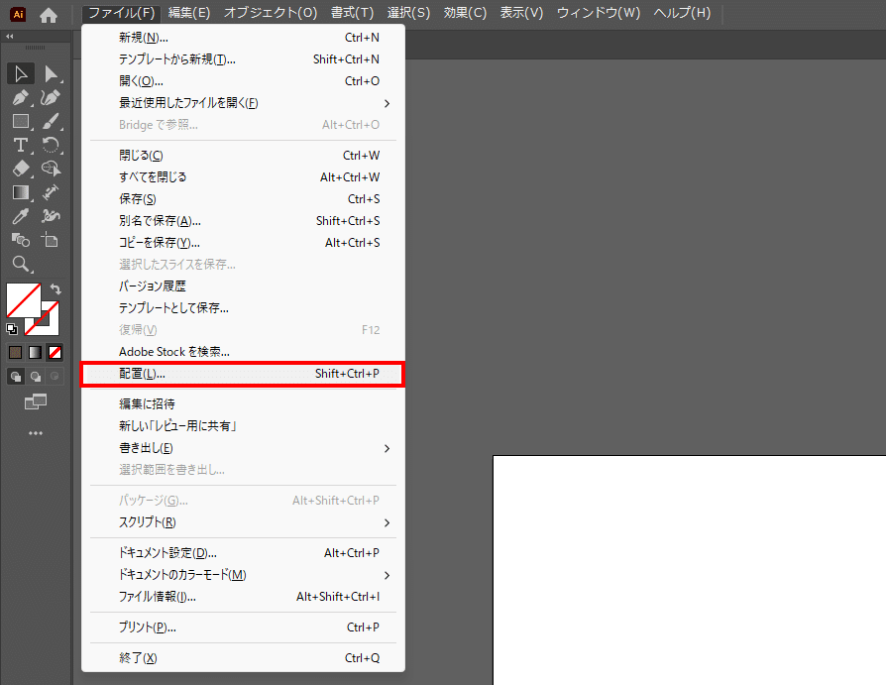Open the Change Screen Mode icon
886x685 pixels.
[36, 401]
